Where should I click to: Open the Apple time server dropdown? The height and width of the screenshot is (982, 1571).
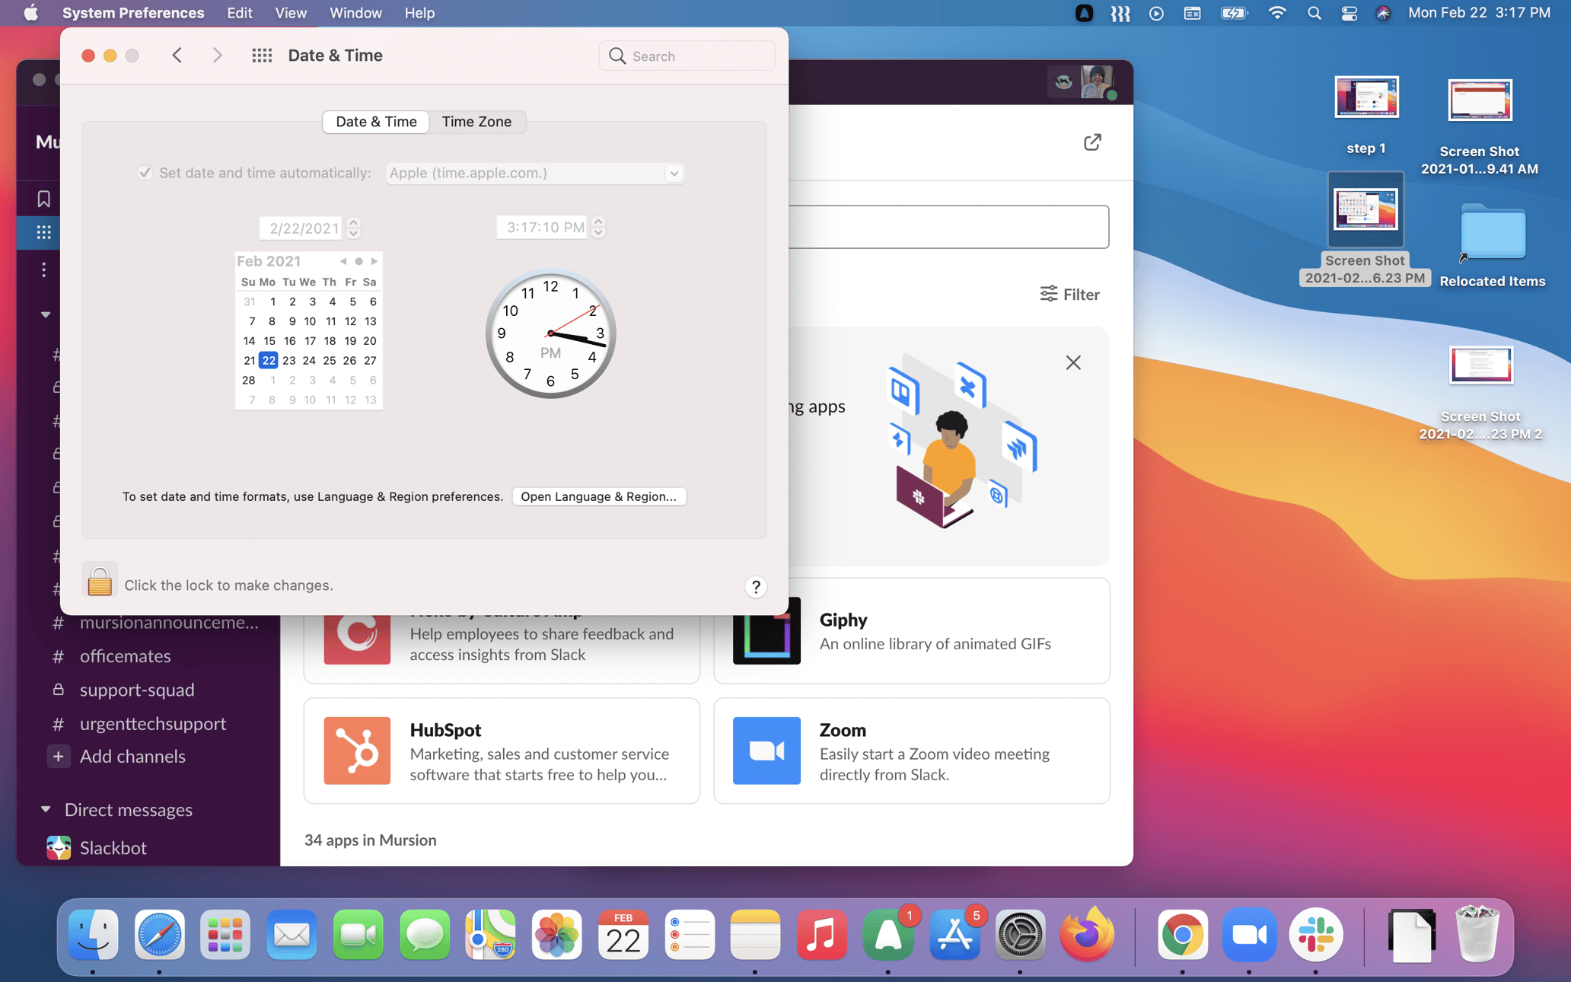(x=673, y=174)
